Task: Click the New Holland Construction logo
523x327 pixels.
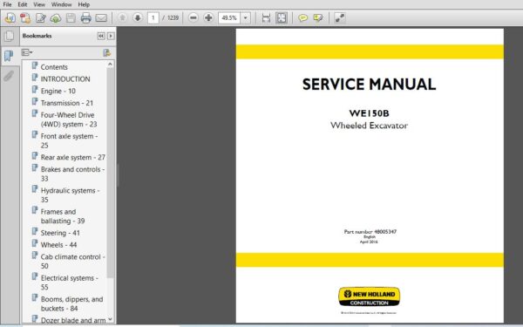Action: click(x=370, y=296)
